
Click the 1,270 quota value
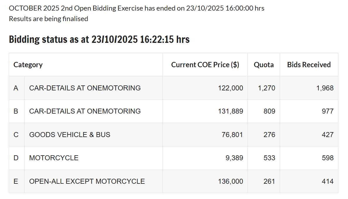pyautogui.click(x=267, y=88)
